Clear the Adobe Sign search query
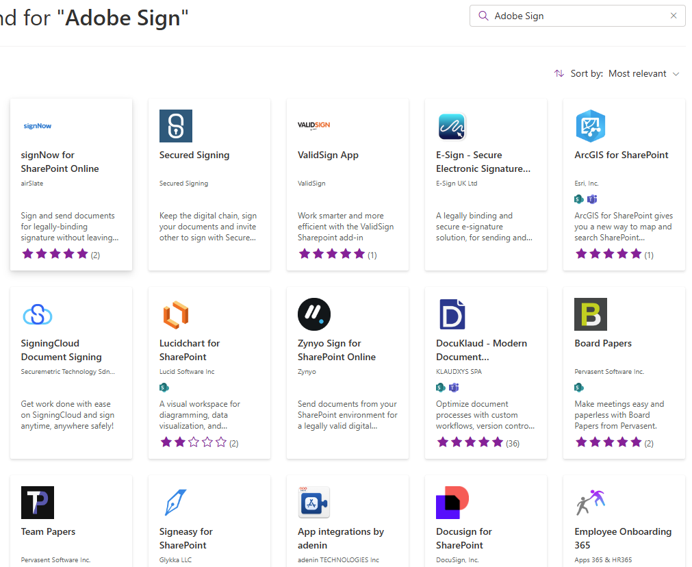The image size is (692, 567). tap(674, 15)
